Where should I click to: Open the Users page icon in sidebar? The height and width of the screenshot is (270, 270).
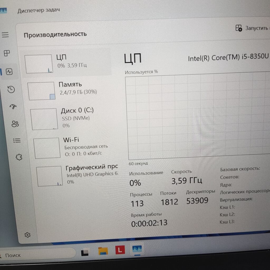click(15, 124)
